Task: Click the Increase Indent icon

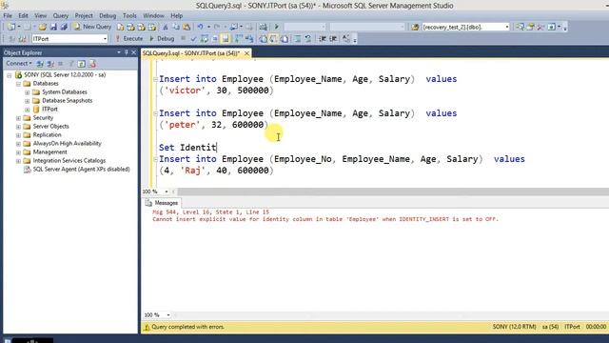Action: pyautogui.click(x=333, y=39)
